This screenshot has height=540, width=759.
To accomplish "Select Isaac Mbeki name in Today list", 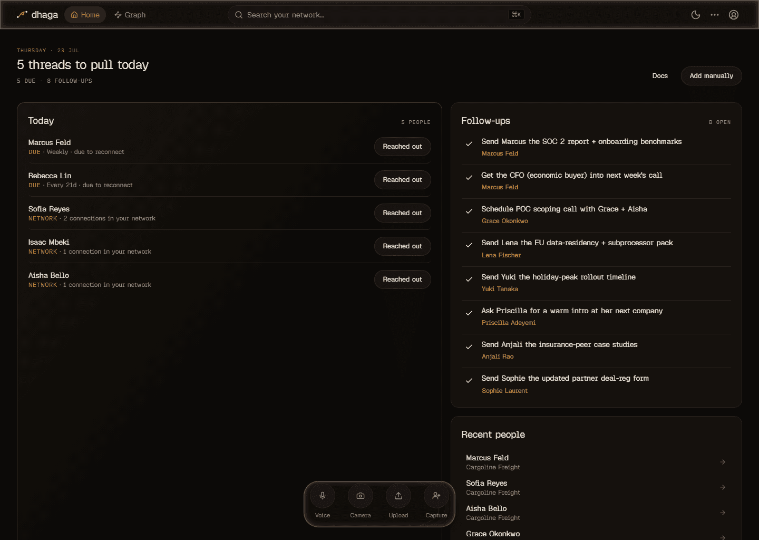I will click(49, 242).
